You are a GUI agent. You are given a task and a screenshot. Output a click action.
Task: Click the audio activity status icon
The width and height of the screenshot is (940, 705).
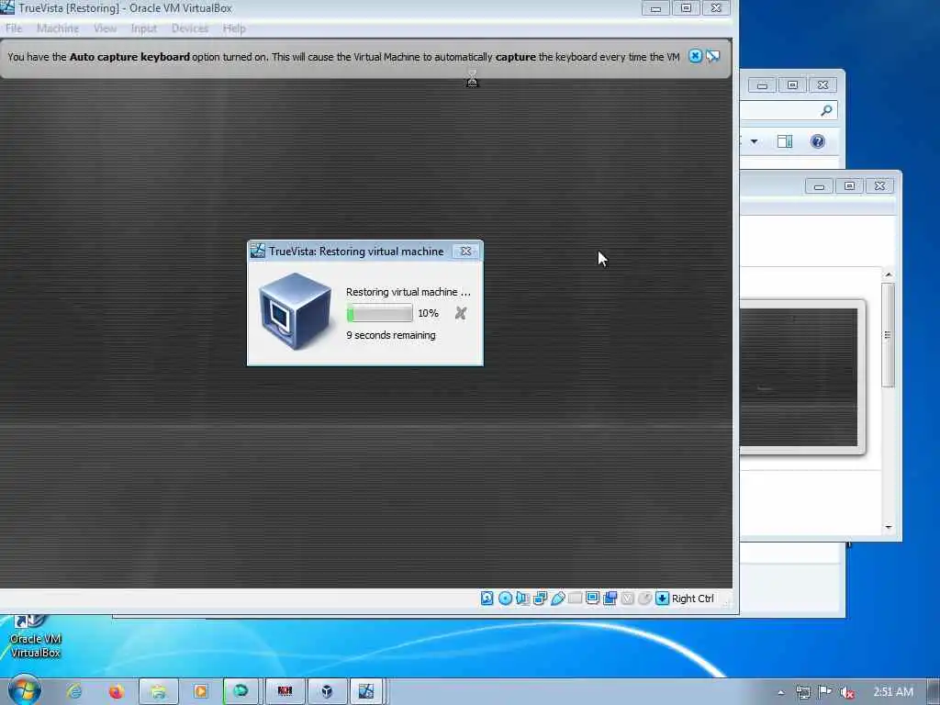click(x=522, y=599)
